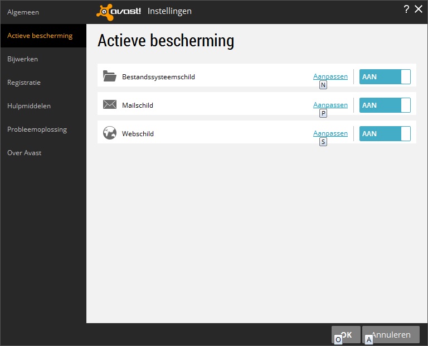Click the Mailschild label text

pos(137,105)
